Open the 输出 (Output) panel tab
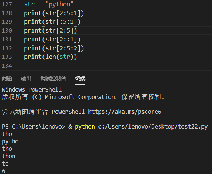The height and width of the screenshot is (174, 212). pyautogui.click(x=26, y=78)
